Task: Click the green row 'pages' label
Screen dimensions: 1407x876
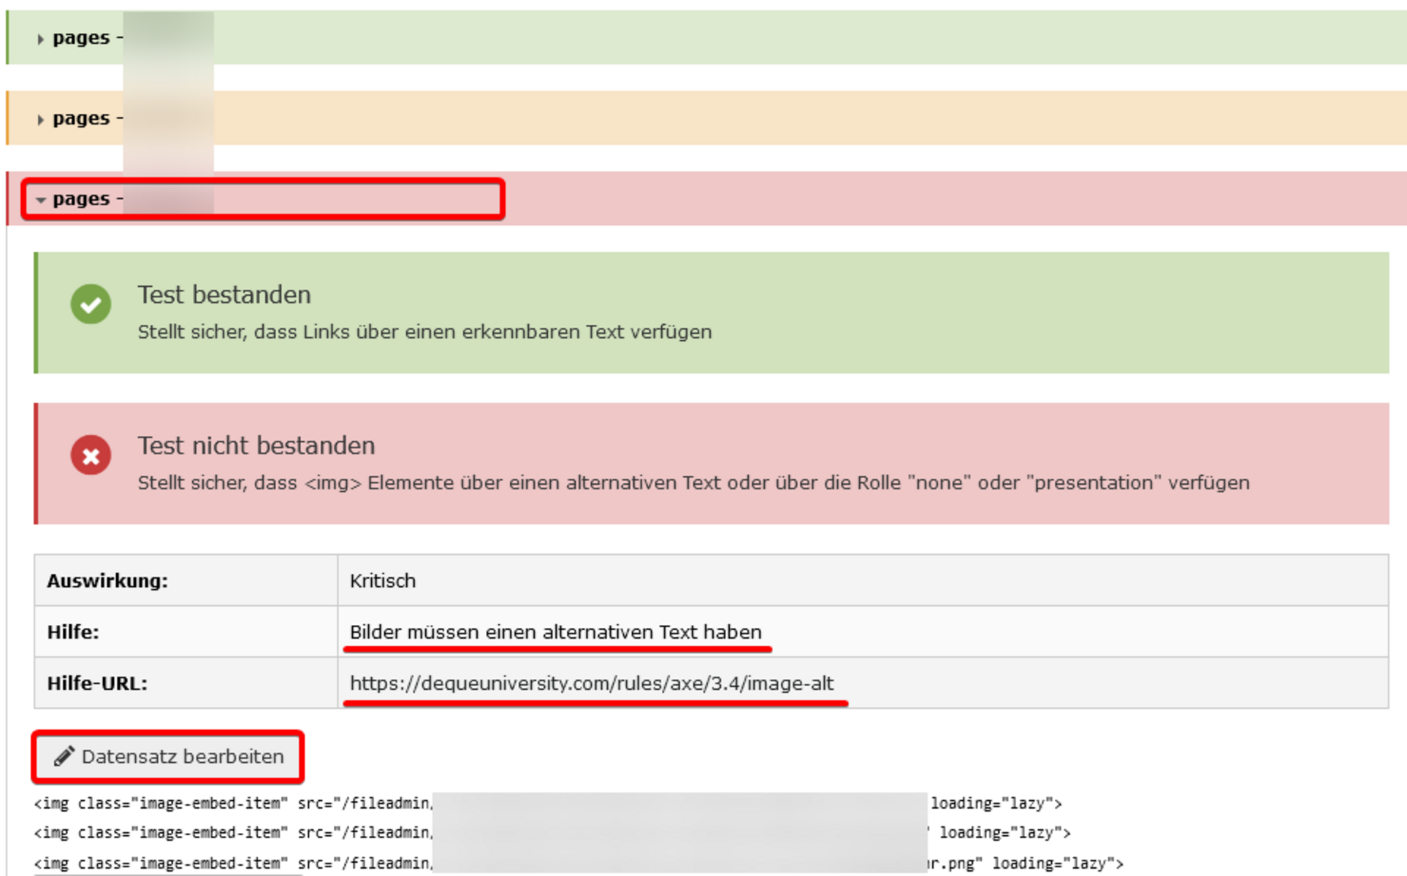Action: point(81,38)
